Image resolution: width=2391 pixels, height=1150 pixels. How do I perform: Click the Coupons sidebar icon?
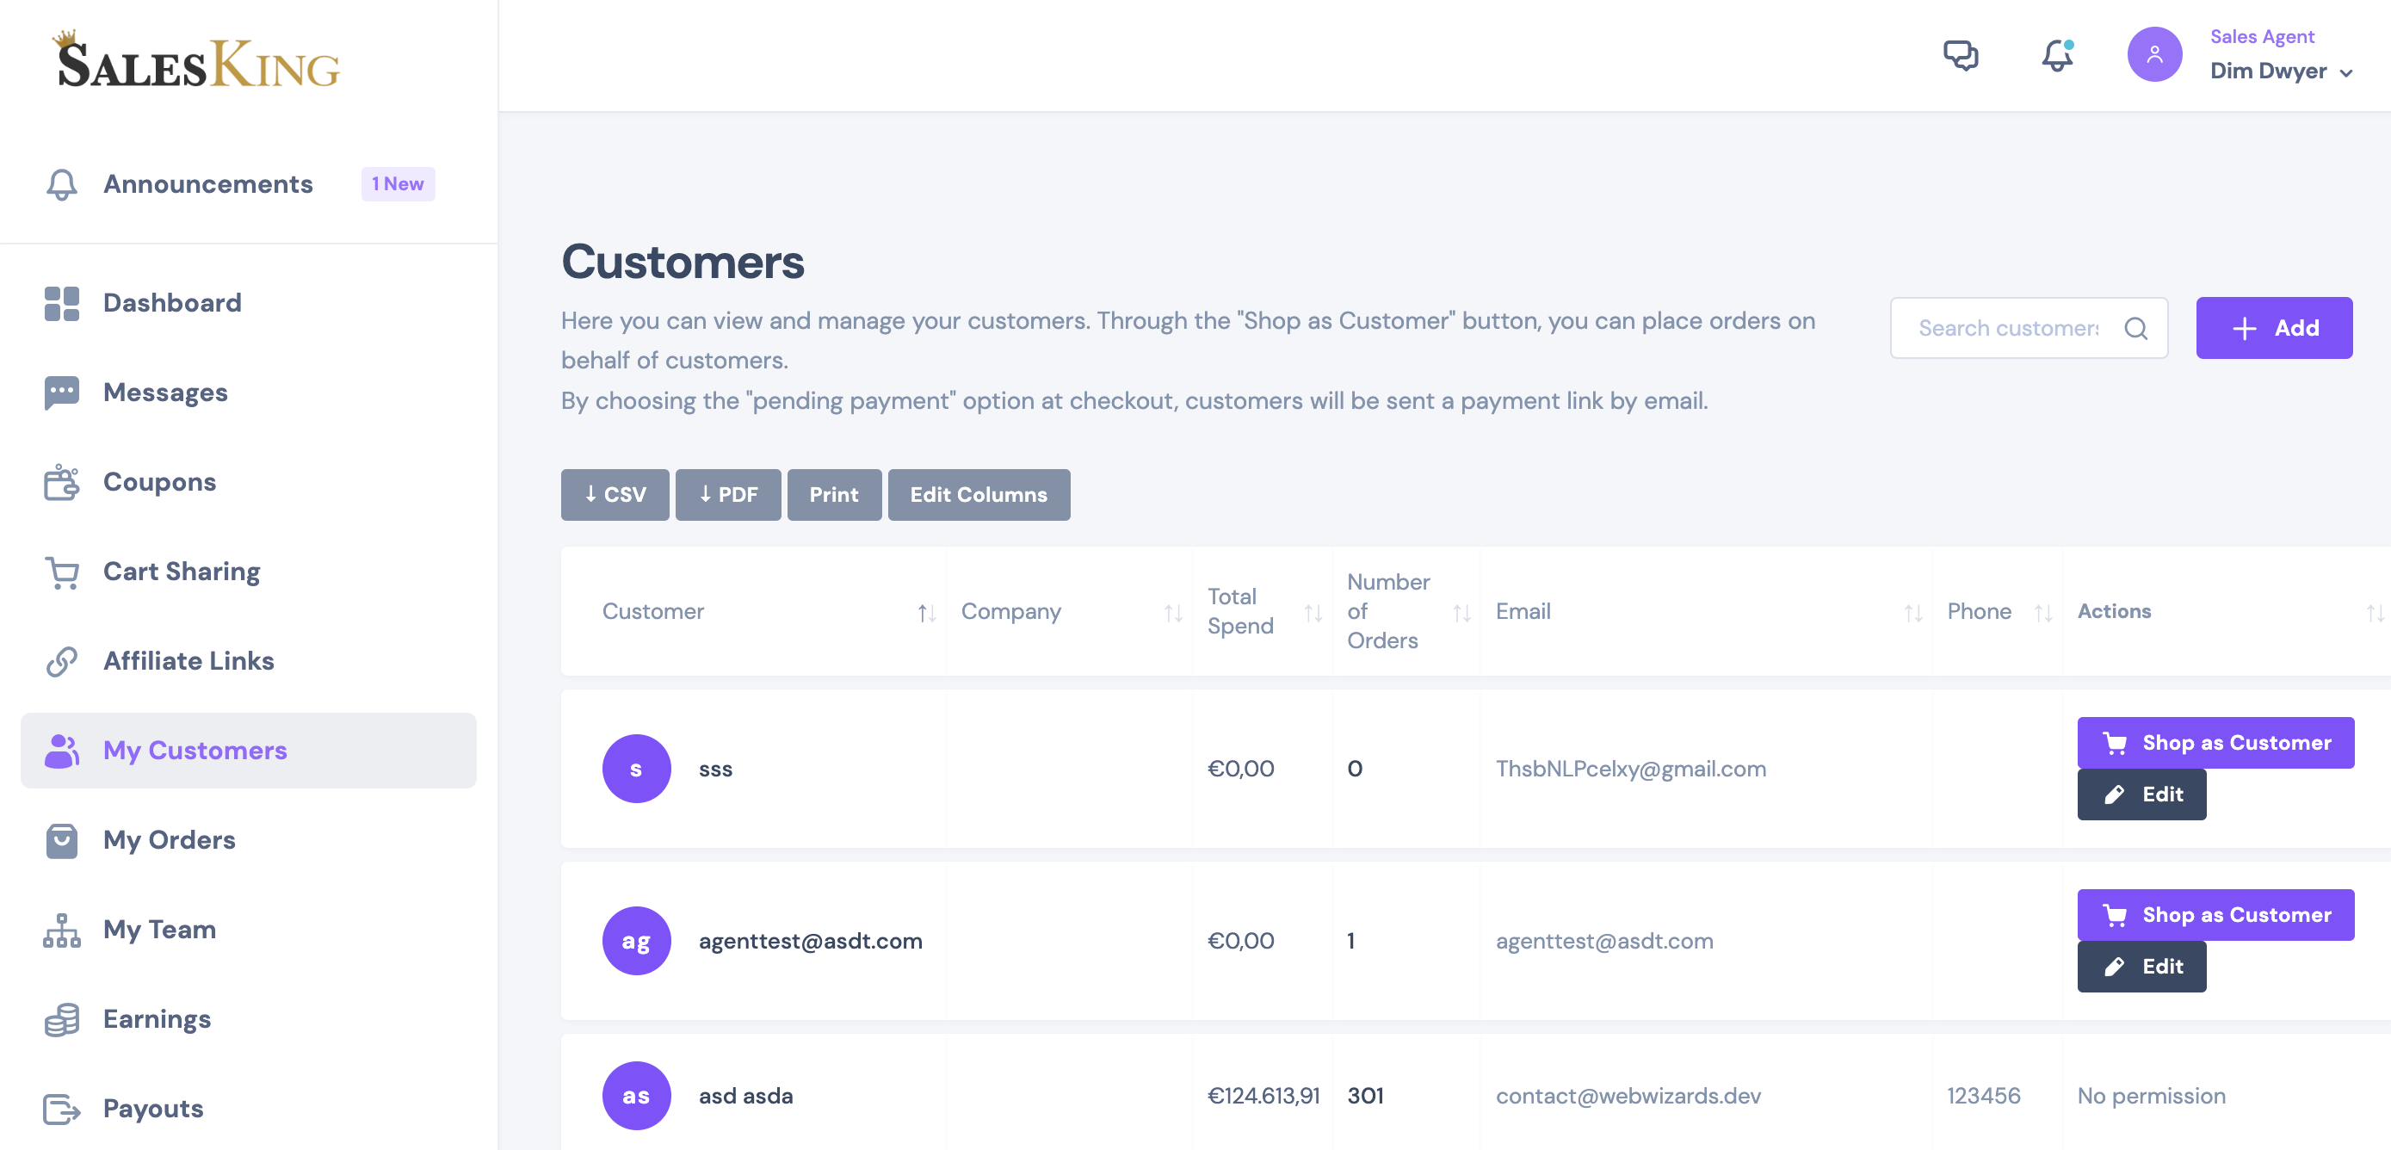[x=61, y=482]
